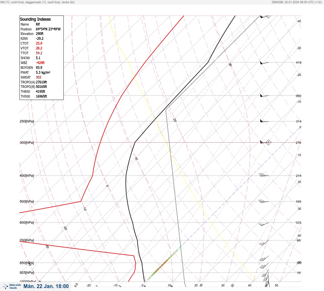Viewport: 324px width, 291px height.
Task: Click the KINX value -29.2
Action: click(40, 38)
